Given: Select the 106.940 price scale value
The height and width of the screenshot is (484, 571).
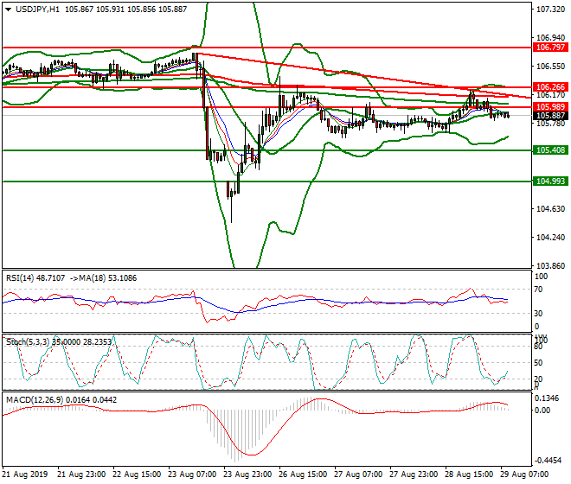Looking at the screenshot, I should pos(550,38).
